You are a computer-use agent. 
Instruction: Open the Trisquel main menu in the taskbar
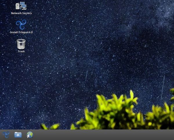(x=6, y=135)
